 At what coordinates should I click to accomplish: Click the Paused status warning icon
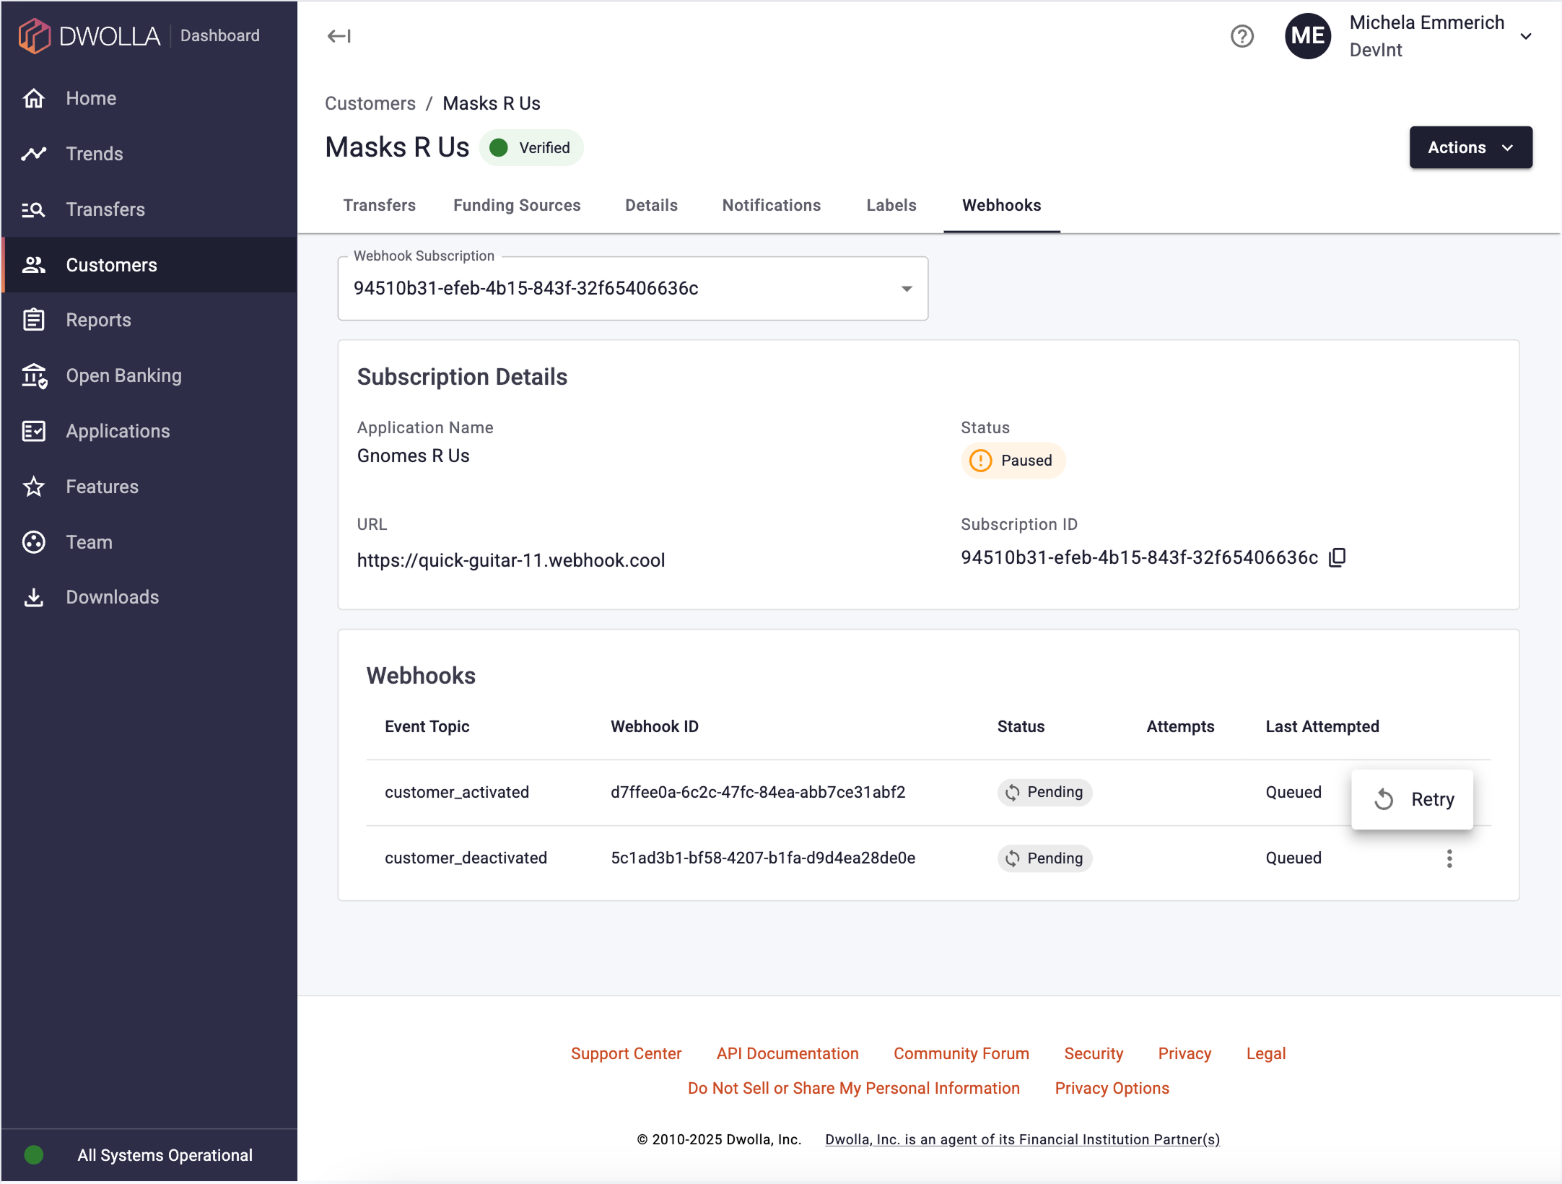(x=980, y=461)
